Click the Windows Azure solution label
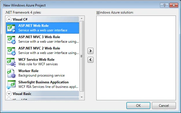The image size is (181, 113). pyautogui.click(x=115, y=12)
